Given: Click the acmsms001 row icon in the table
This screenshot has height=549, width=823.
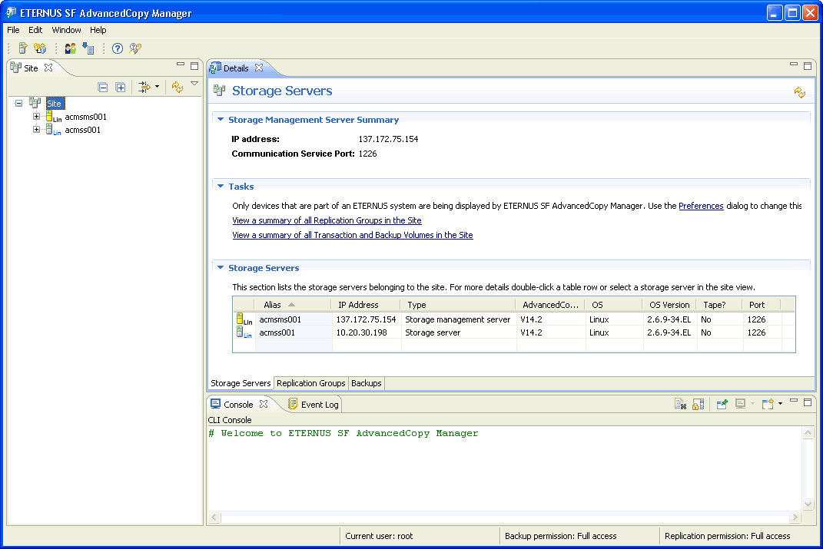Looking at the screenshot, I should pos(244,319).
